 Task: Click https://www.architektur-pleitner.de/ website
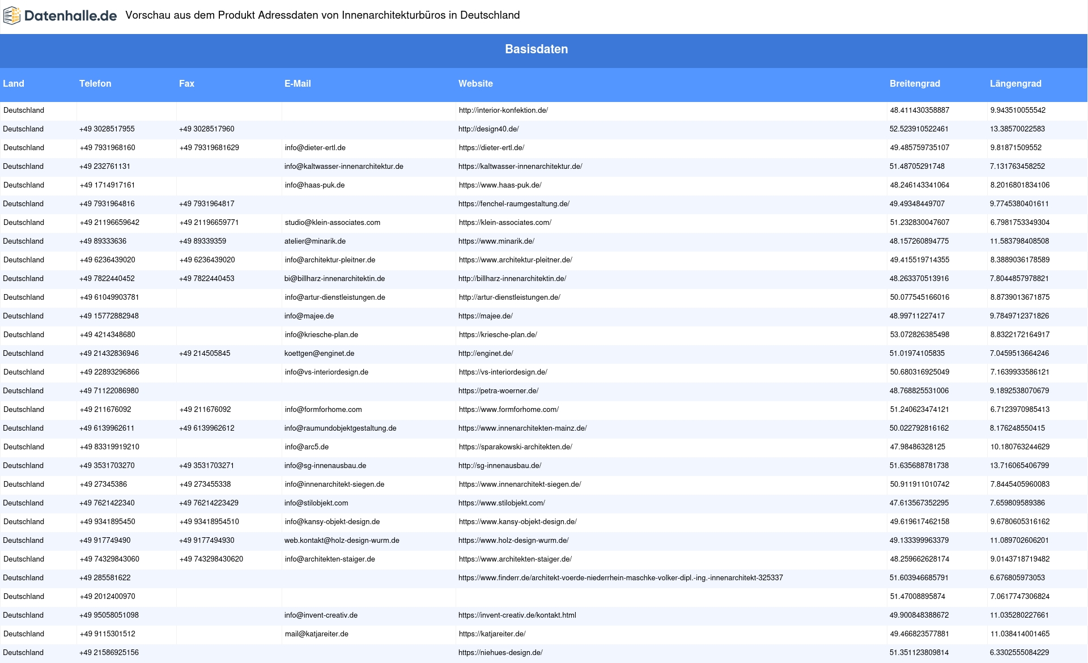point(516,260)
